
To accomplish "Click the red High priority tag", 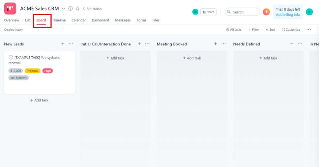I will click(x=47, y=71).
